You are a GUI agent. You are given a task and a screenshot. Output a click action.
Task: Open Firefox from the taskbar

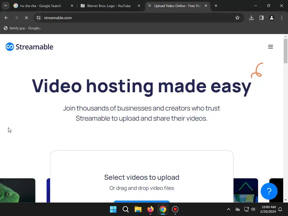coord(150,209)
